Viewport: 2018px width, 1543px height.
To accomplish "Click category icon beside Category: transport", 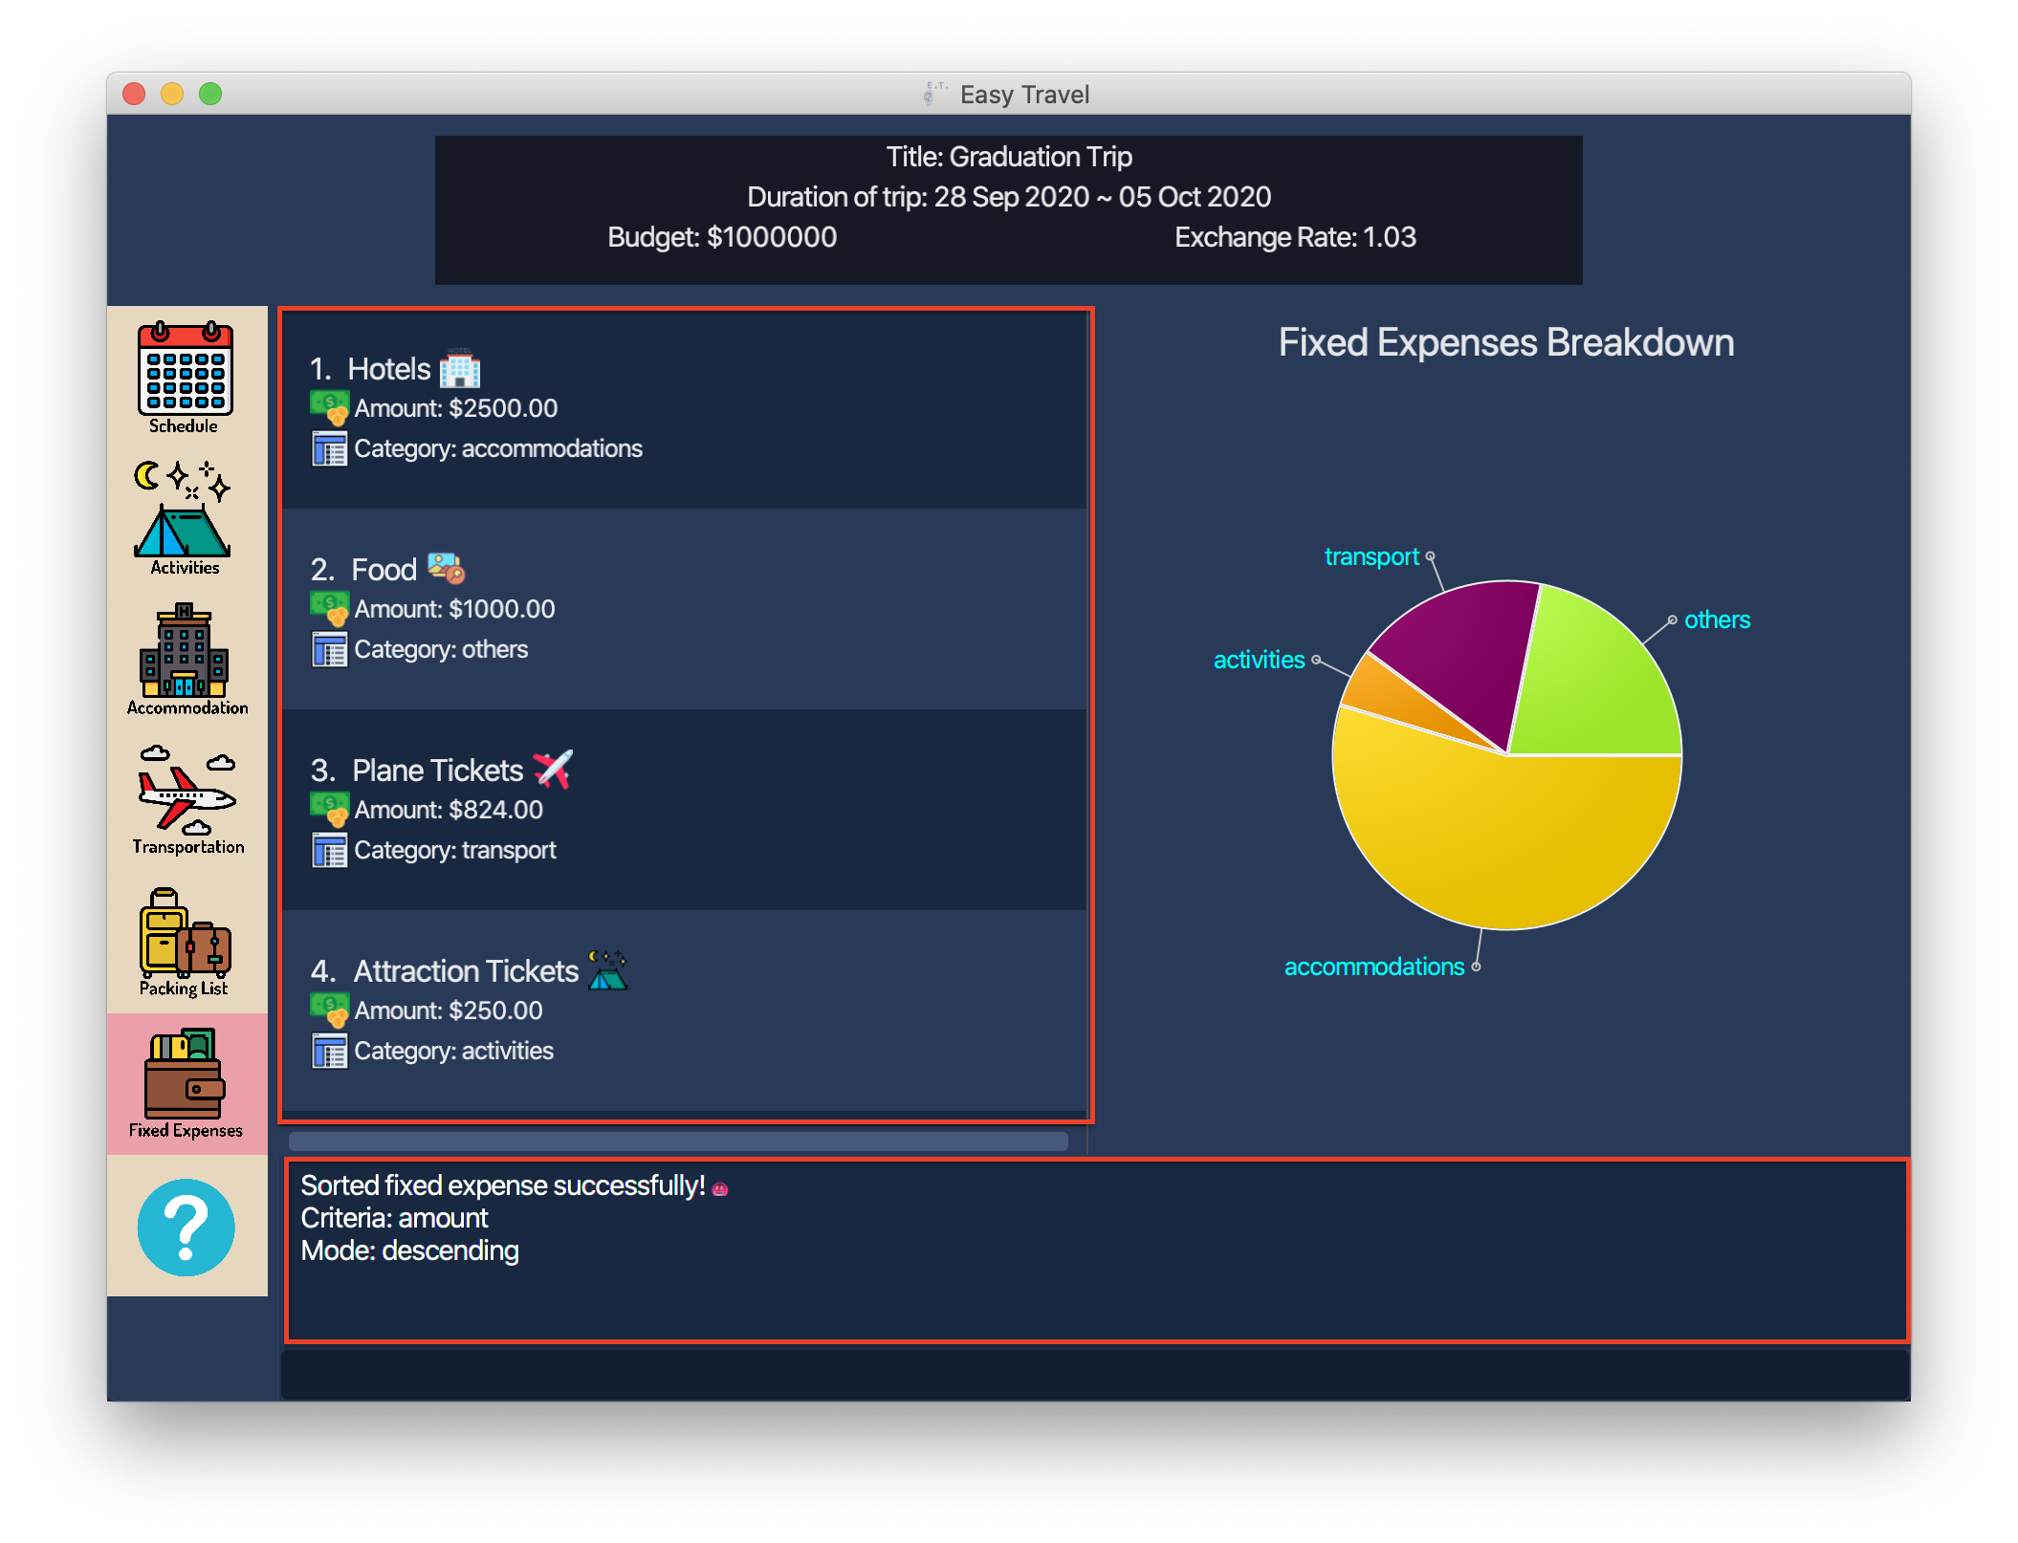I will (329, 850).
